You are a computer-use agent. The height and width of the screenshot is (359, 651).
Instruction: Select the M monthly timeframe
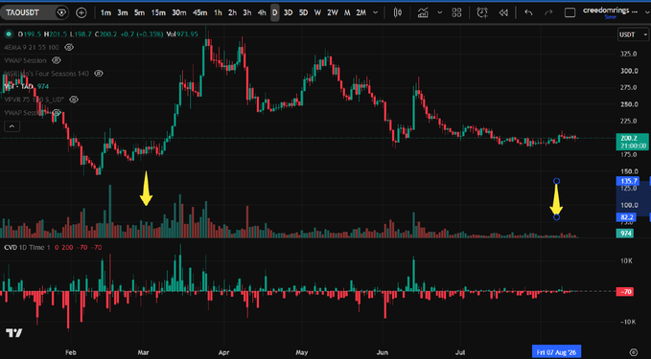347,12
